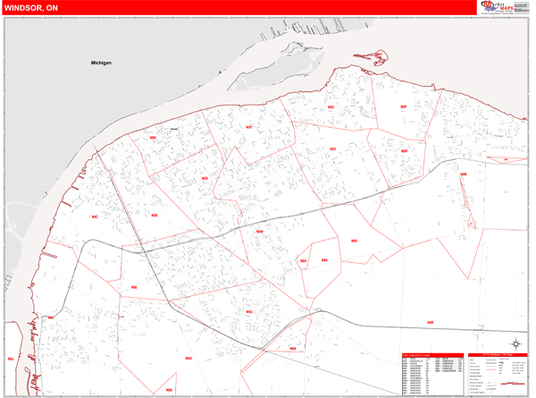Click the N8T postal zone label

coord(333,148)
